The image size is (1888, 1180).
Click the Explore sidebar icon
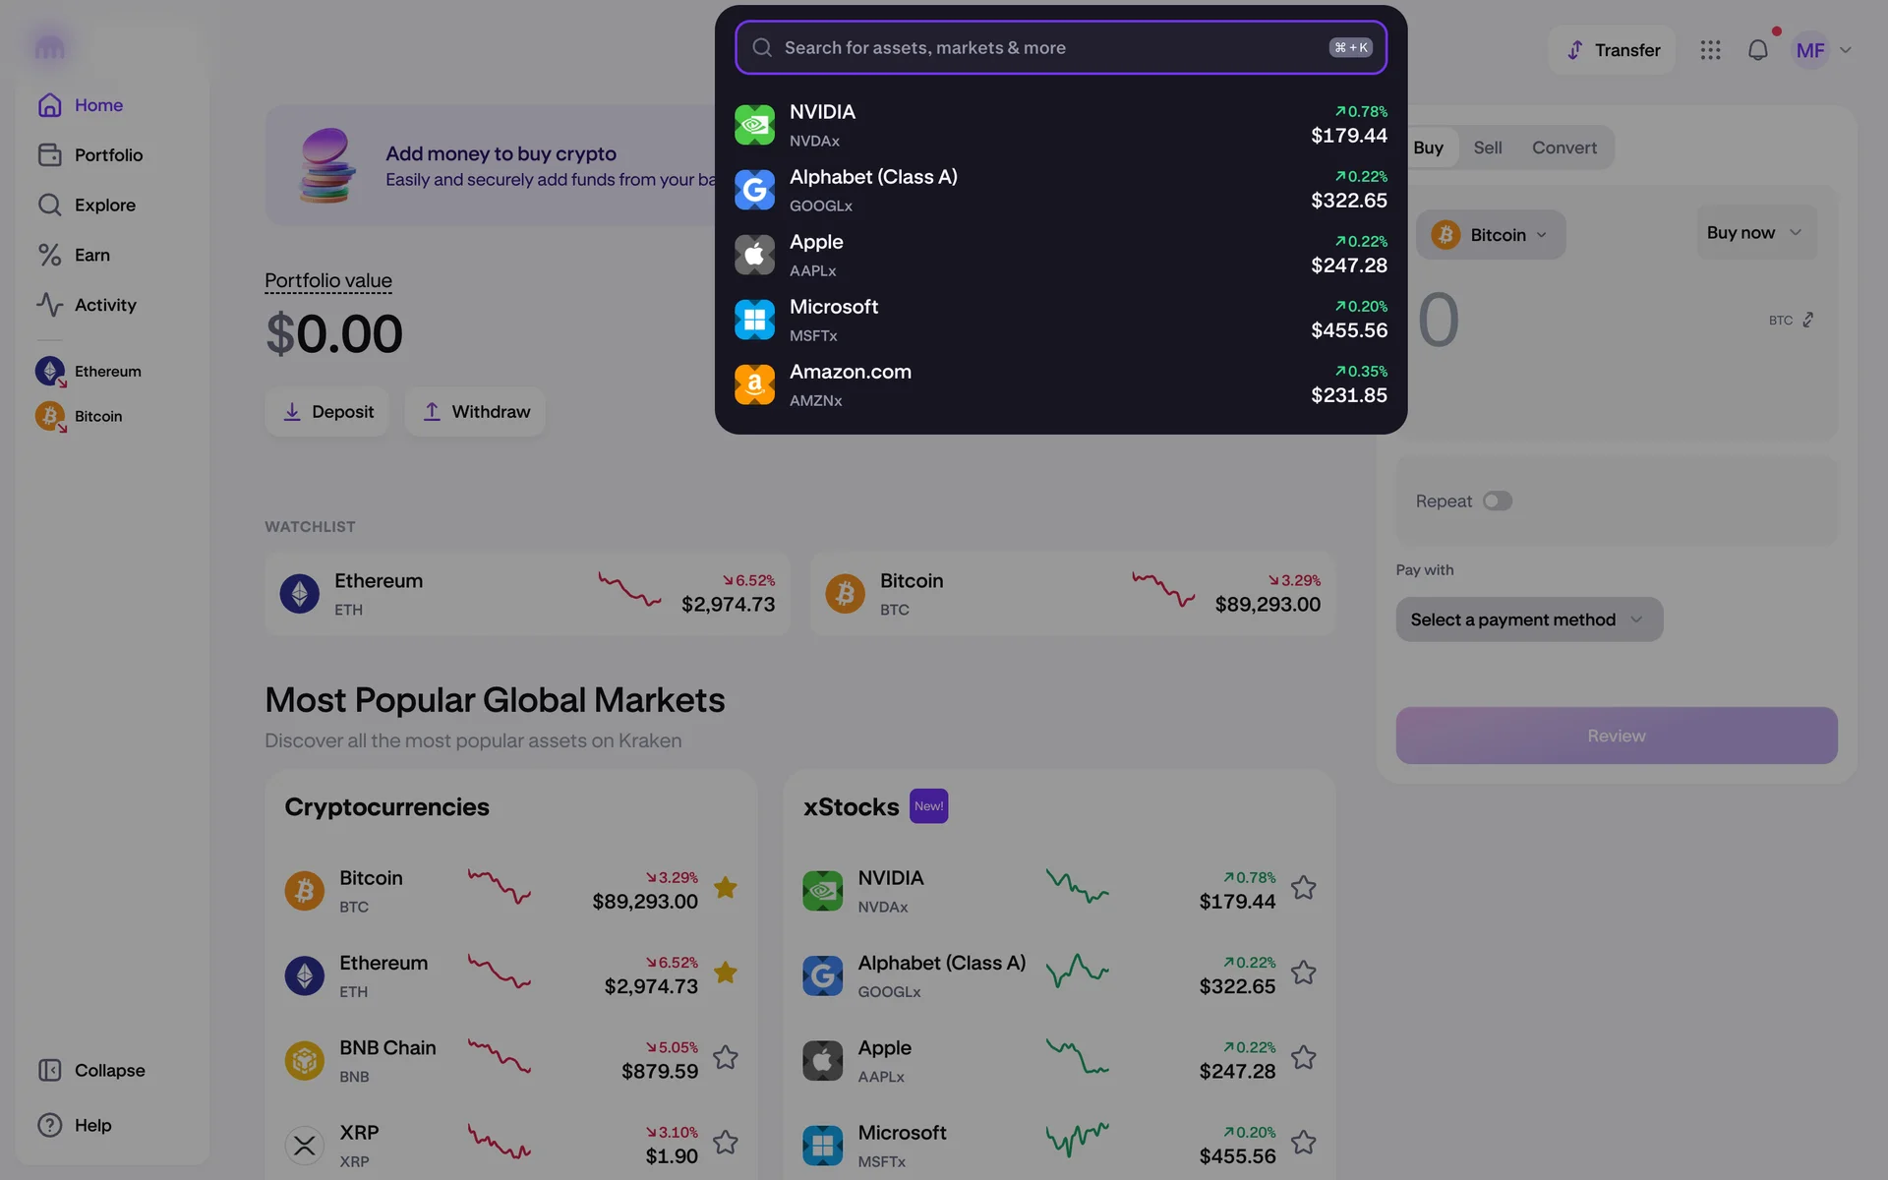(49, 205)
